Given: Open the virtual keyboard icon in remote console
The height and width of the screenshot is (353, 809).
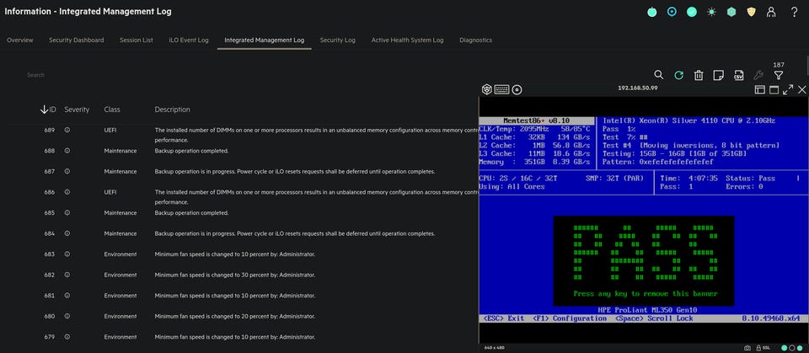Looking at the screenshot, I should point(501,90).
